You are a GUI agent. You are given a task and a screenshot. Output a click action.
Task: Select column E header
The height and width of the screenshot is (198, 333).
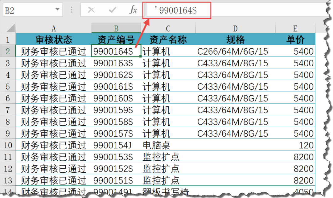(x=295, y=28)
